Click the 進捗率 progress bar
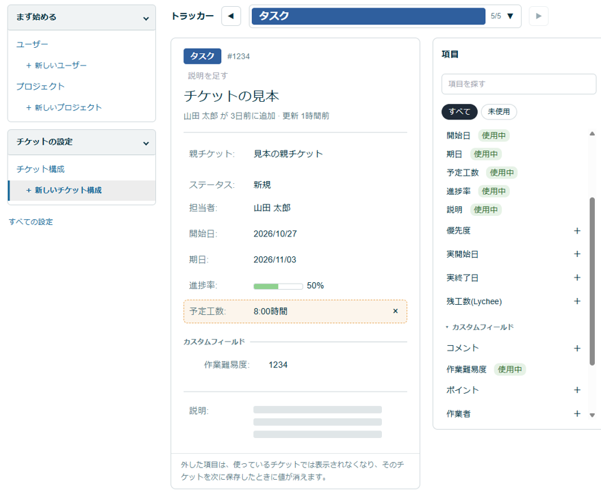601x492 pixels. coord(278,286)
